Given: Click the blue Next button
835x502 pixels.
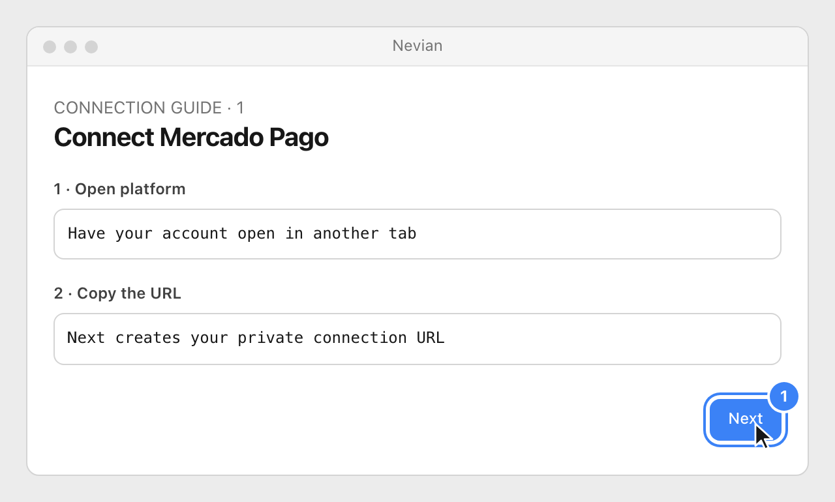Looking at the screenshot, I should point(746,419).
